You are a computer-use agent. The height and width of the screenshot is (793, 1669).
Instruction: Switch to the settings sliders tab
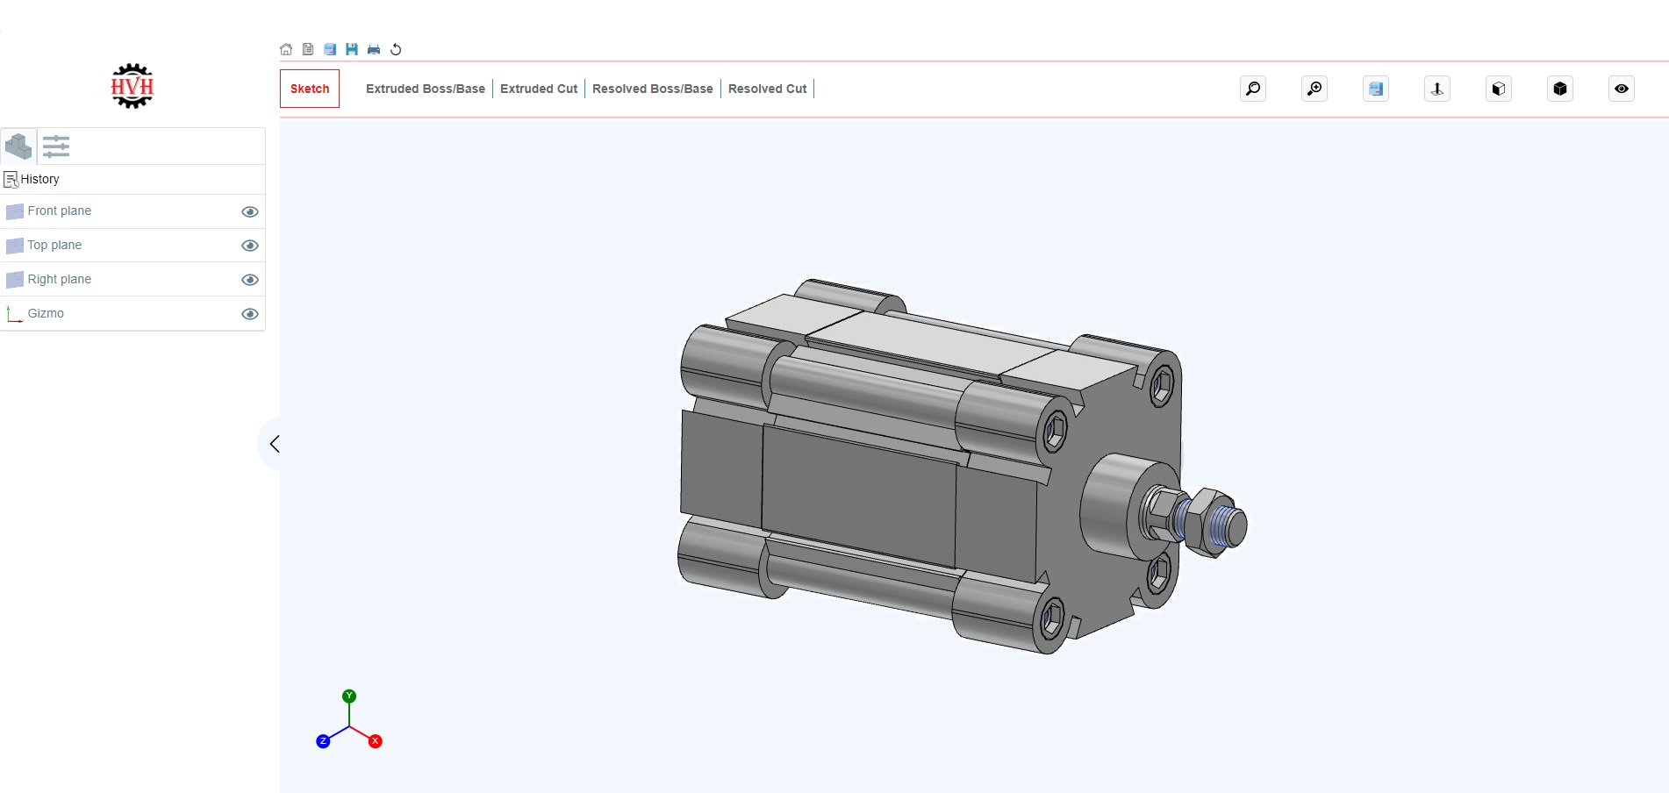tap(56, 146)
